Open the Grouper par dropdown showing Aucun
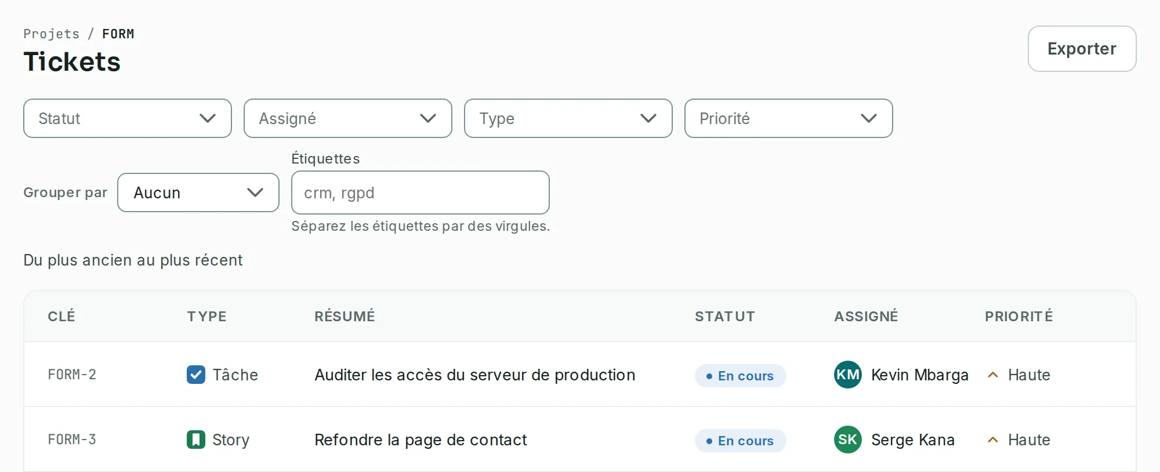 pos(198,193)
